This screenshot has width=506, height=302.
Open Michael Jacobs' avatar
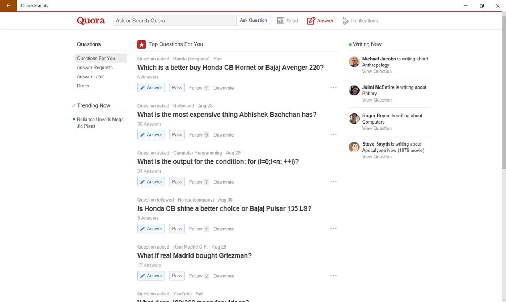coord(354,62)
